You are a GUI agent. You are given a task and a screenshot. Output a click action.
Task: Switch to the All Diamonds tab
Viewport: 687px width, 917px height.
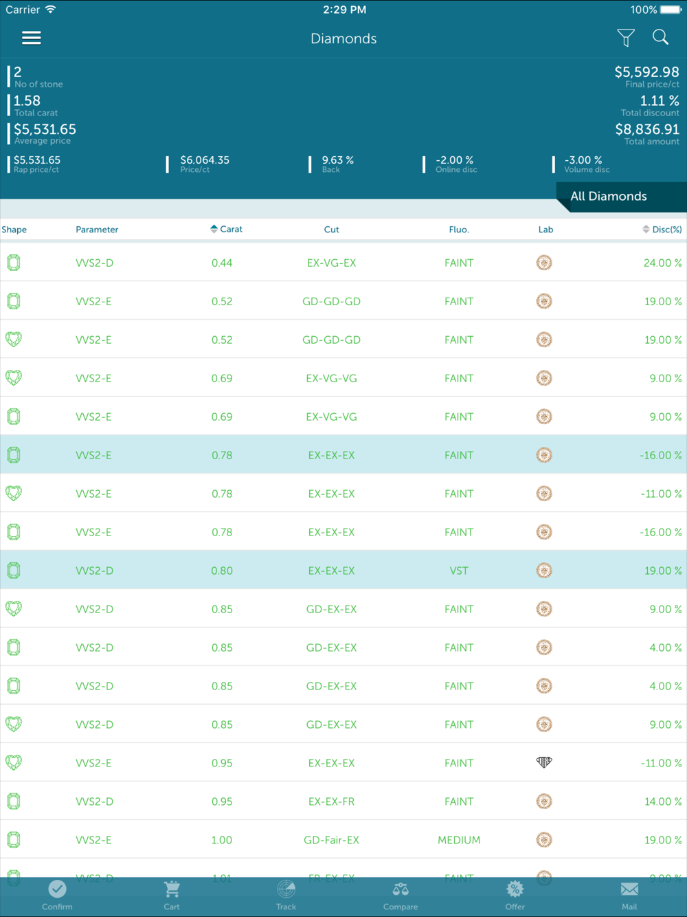pyautogui.click(x=609, y=197)
